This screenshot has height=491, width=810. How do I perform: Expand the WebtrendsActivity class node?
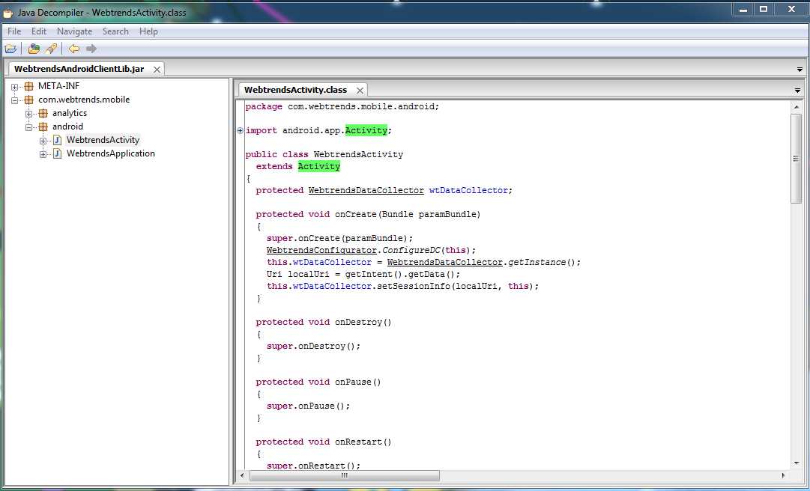(43, 141)
